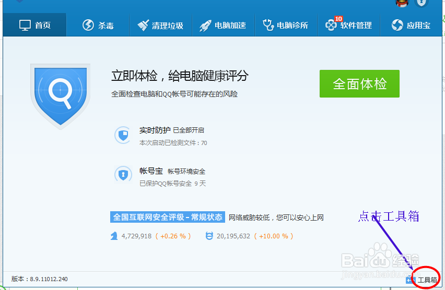Click the large blue shield magnifier icon
The height and width of the screenshot is (290, 445).
[x=60, y=96]
